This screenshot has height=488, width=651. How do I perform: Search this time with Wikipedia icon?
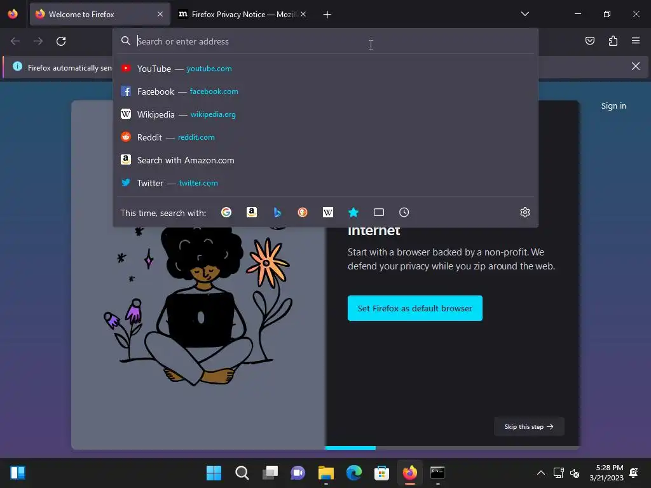[x=328, y=212]
